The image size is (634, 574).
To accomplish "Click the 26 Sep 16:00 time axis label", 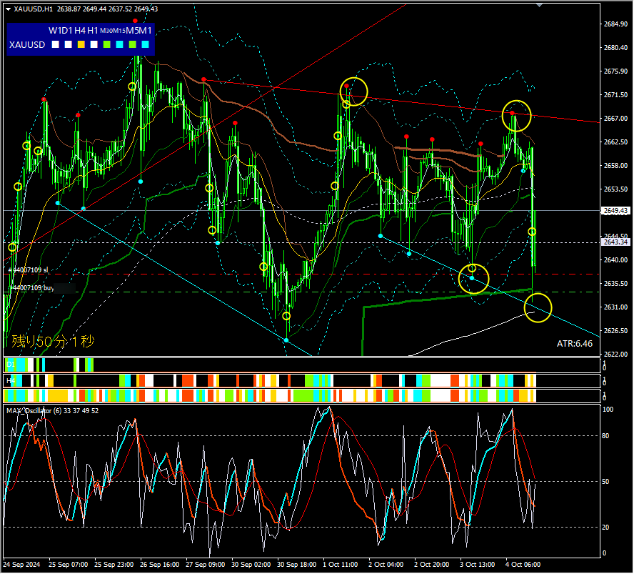I will click(x=159, y=565).
